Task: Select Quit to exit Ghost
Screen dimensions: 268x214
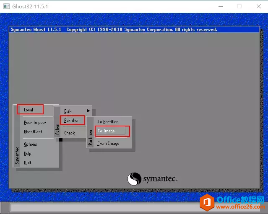Action: tap(28, 162)
